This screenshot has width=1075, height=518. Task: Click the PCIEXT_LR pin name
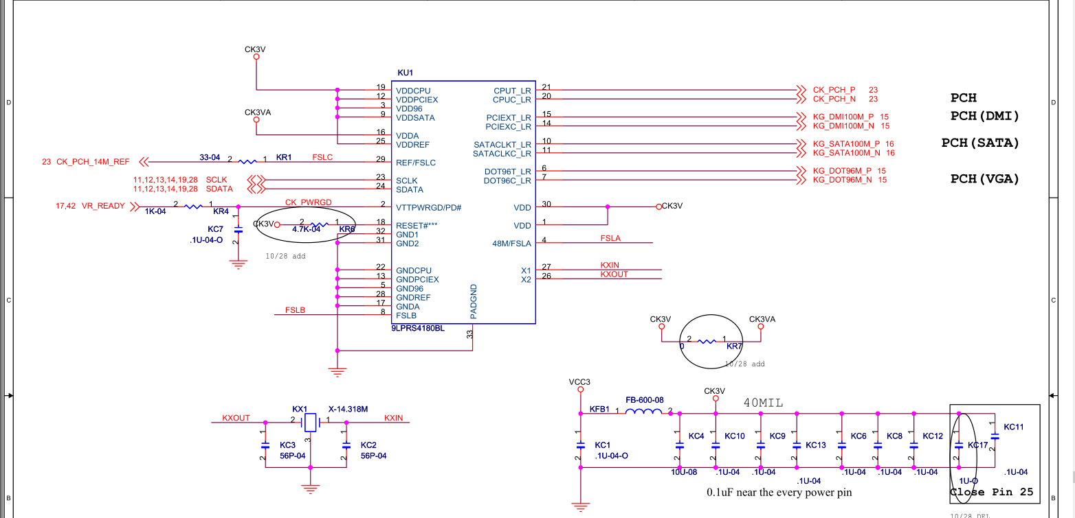pos(509,118)
